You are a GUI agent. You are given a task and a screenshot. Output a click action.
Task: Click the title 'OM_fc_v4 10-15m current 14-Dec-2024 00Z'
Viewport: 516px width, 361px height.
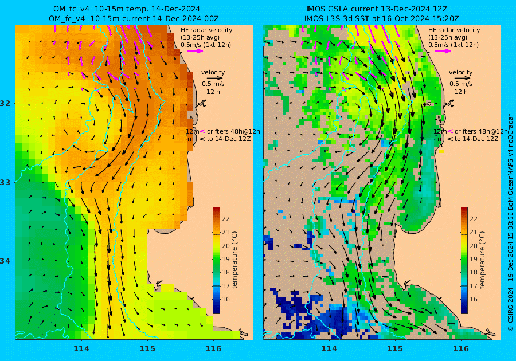pos(134,19)
